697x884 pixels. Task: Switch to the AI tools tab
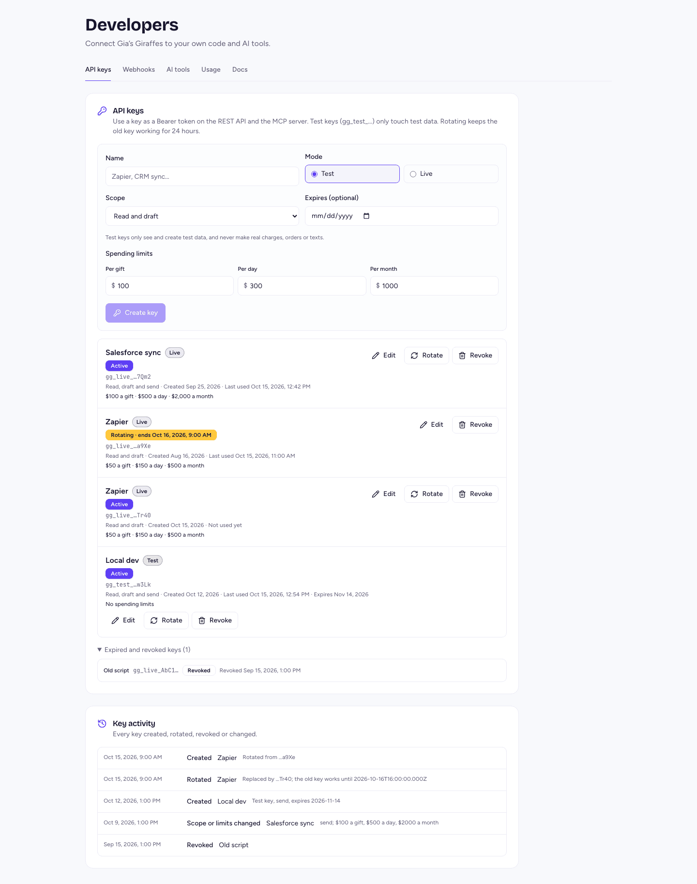point(178,69)
